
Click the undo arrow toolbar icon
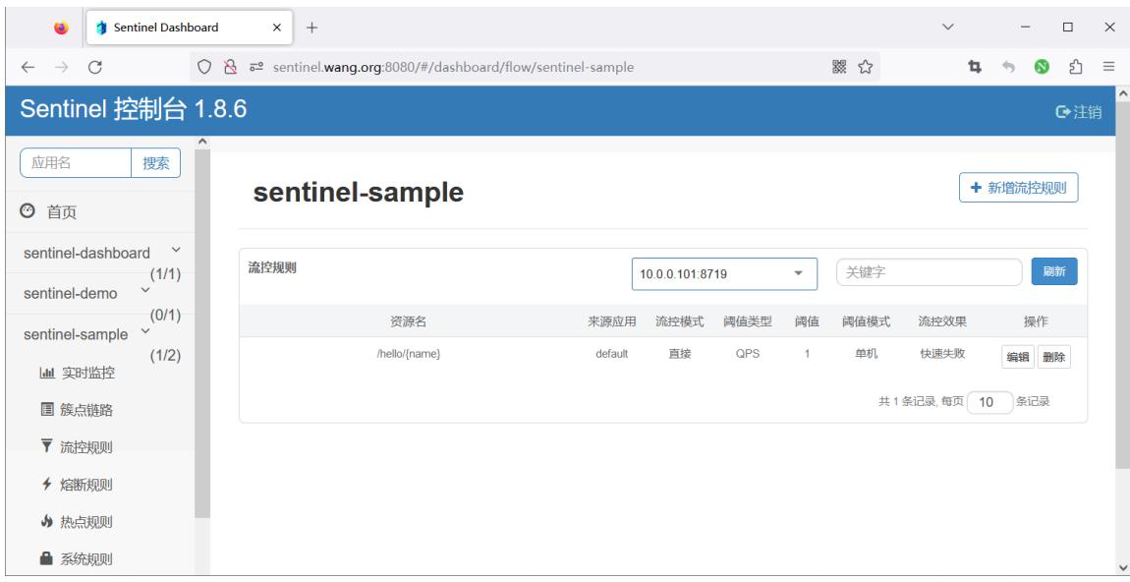[1008, 67]
